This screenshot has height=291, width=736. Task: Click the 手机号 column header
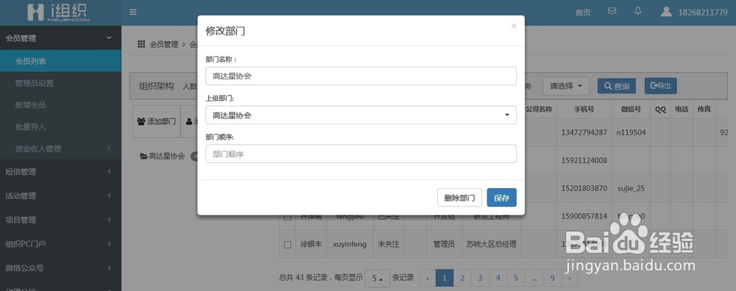(x=584, y=109)
